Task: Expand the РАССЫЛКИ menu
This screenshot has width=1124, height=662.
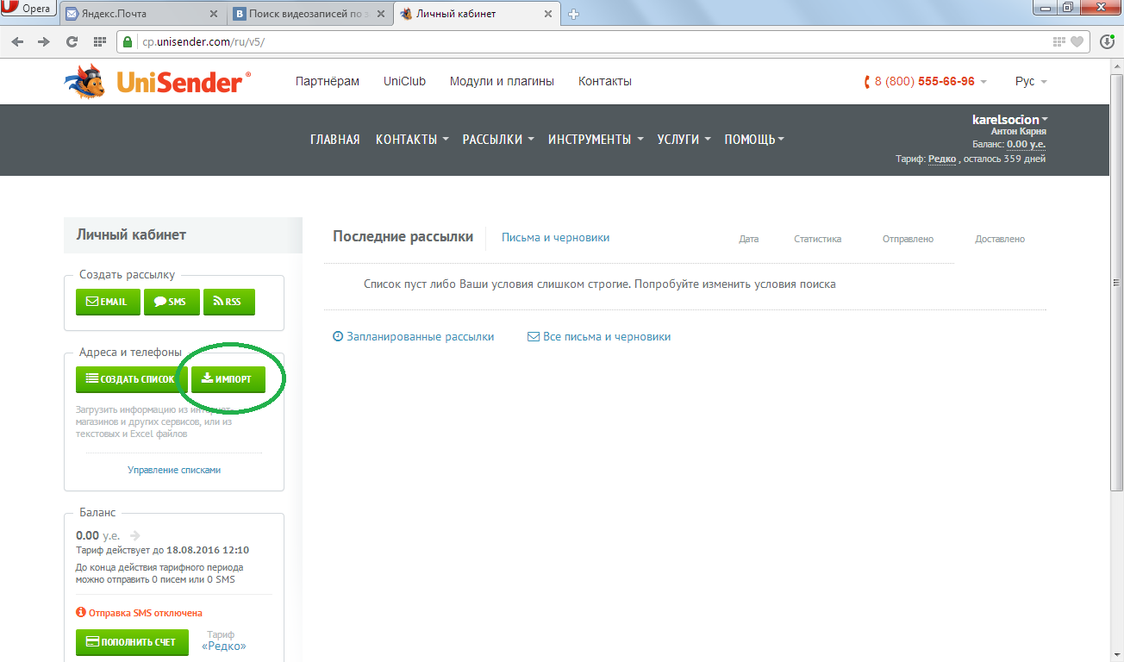Action: pos(498,140)
